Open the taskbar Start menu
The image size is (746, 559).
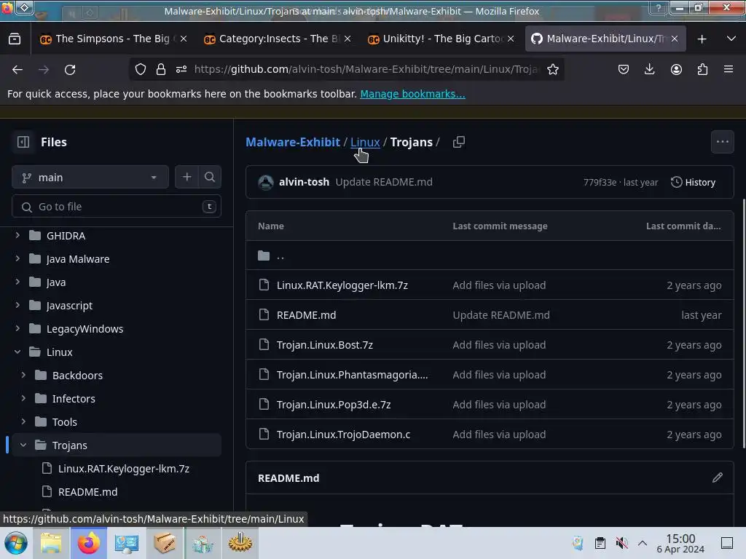coord(16,543)
